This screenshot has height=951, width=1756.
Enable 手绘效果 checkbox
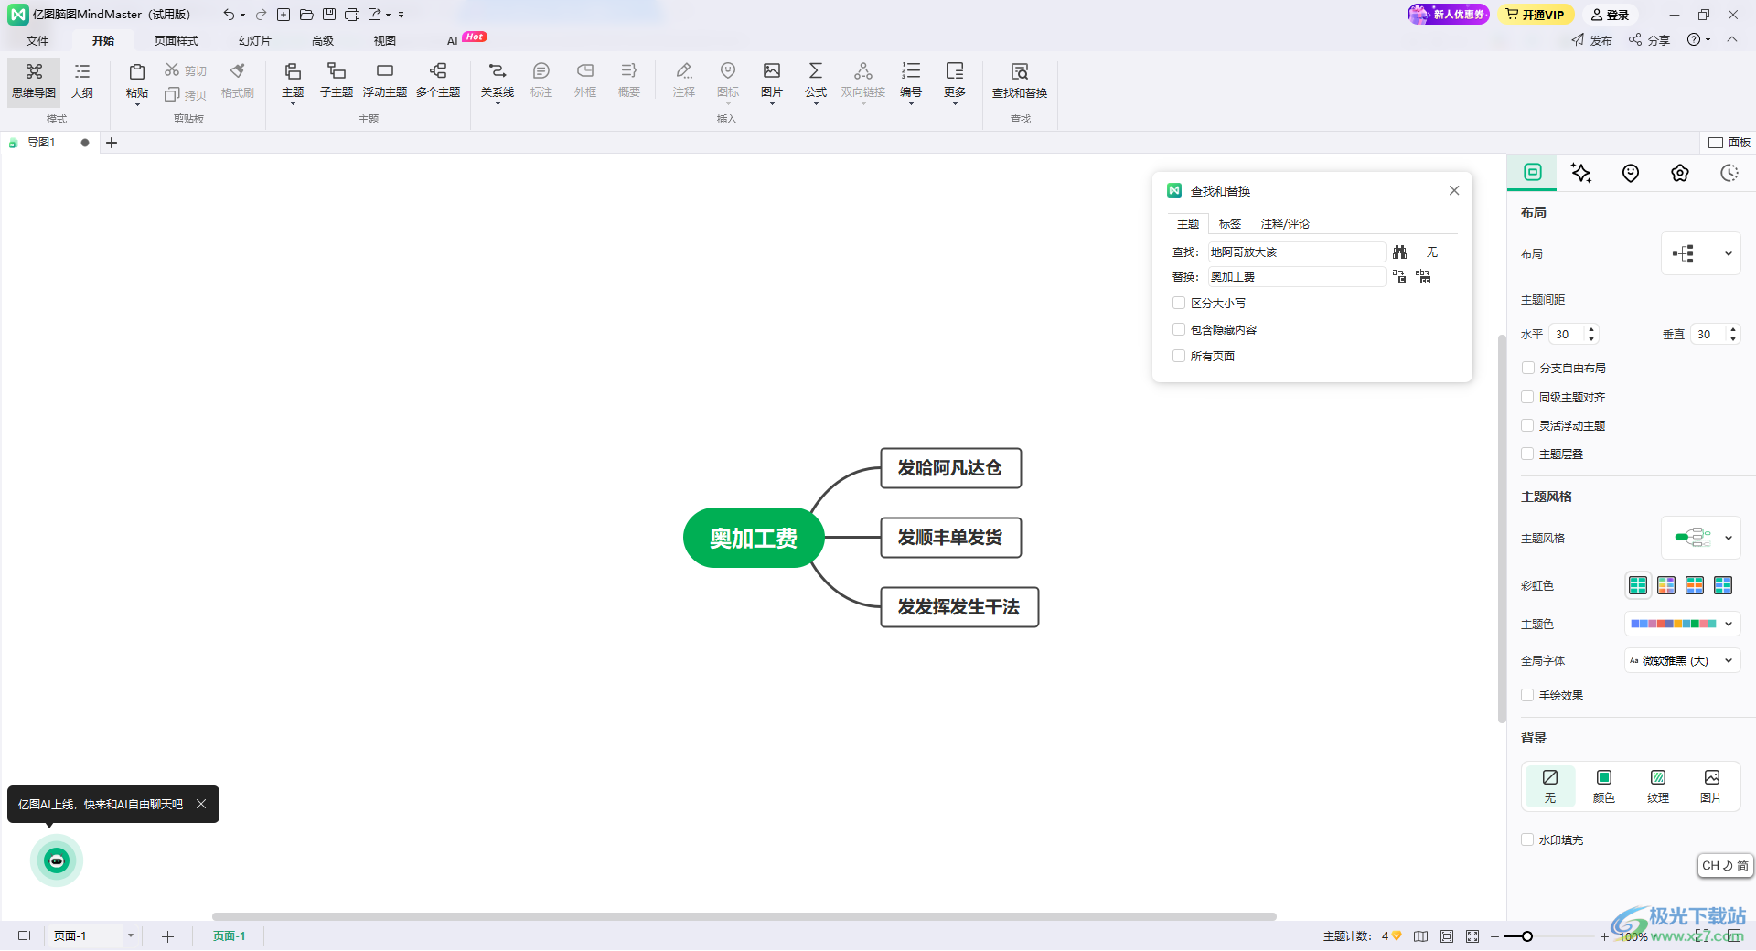[1527, 695]
